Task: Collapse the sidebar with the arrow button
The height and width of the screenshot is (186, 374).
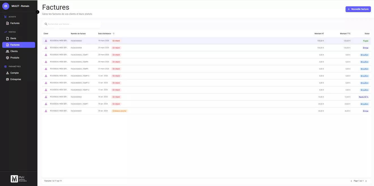Action: (x=37, y=12)
